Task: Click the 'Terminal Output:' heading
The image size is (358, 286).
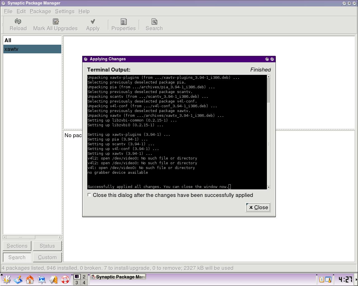Action: (x=109, y=70)
